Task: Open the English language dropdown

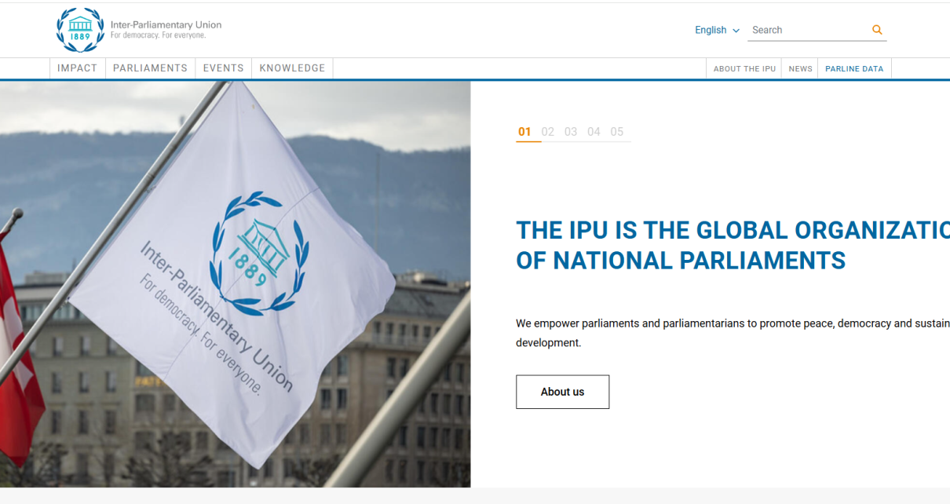Action: tap(711, 30)
